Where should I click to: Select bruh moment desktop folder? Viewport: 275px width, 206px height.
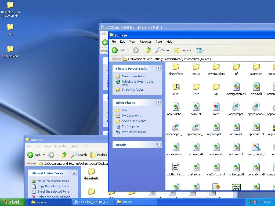pyautogui.click(x=10, y=52)
